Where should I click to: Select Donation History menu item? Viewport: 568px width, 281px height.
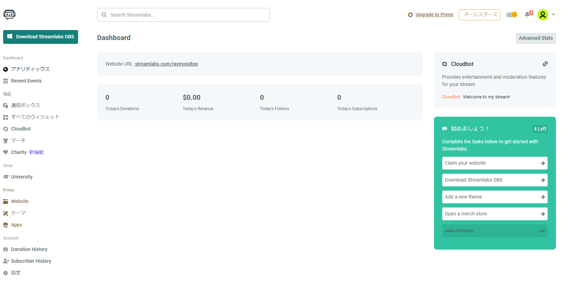(x=29, y=249)
